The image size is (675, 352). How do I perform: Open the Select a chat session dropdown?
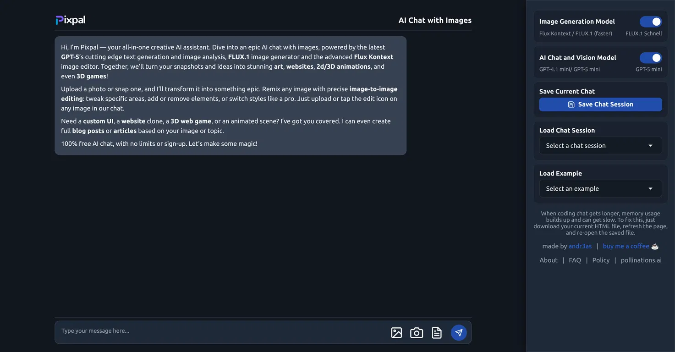pyautogui.click(x=600, y=146)
